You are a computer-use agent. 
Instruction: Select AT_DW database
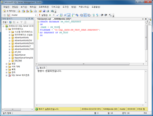pos(18,52)
